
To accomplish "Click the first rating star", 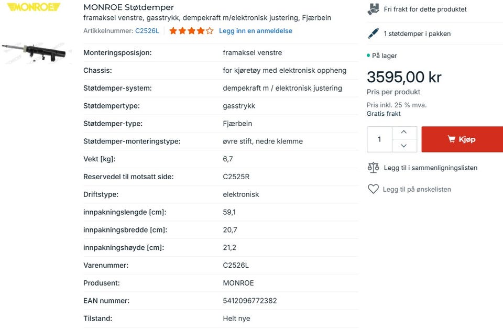I will tap(173, 31).
